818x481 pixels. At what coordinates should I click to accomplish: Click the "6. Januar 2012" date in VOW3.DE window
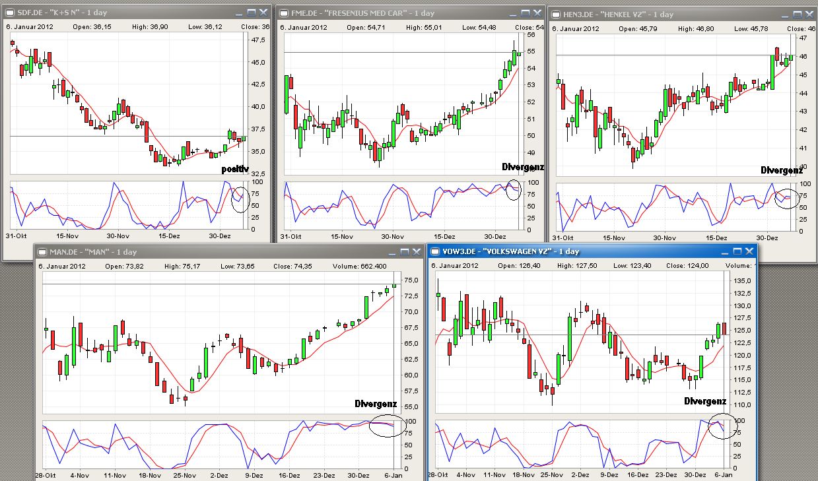click(x=456, y=266)
